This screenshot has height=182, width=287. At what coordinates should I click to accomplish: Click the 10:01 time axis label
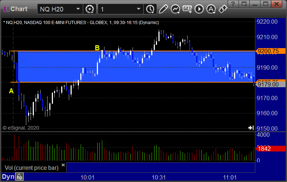pos(88,177)
